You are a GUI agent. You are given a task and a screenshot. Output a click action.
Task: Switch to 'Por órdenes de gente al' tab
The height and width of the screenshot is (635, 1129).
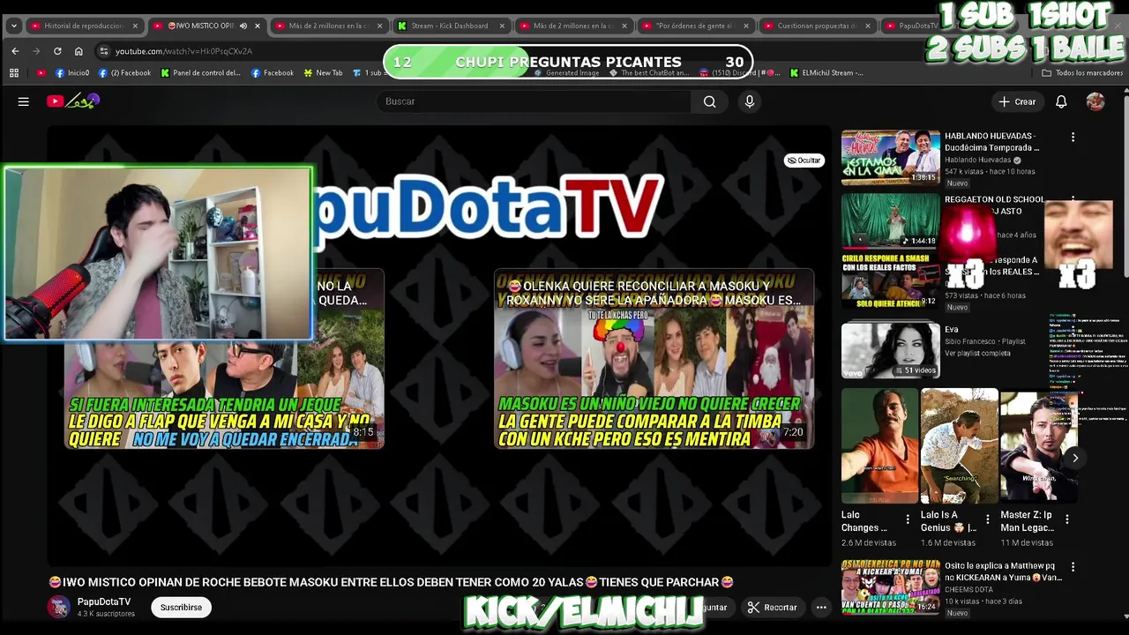pos(695,26)
